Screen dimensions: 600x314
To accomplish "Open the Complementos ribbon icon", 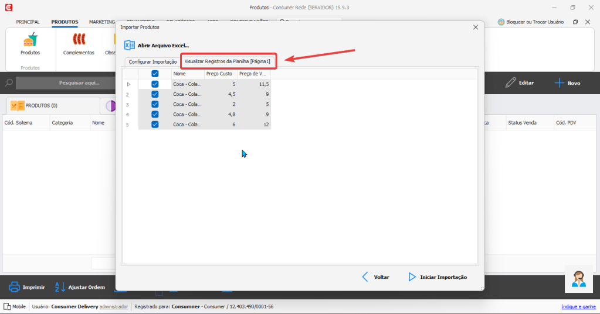I will click(x=79, y=40).
